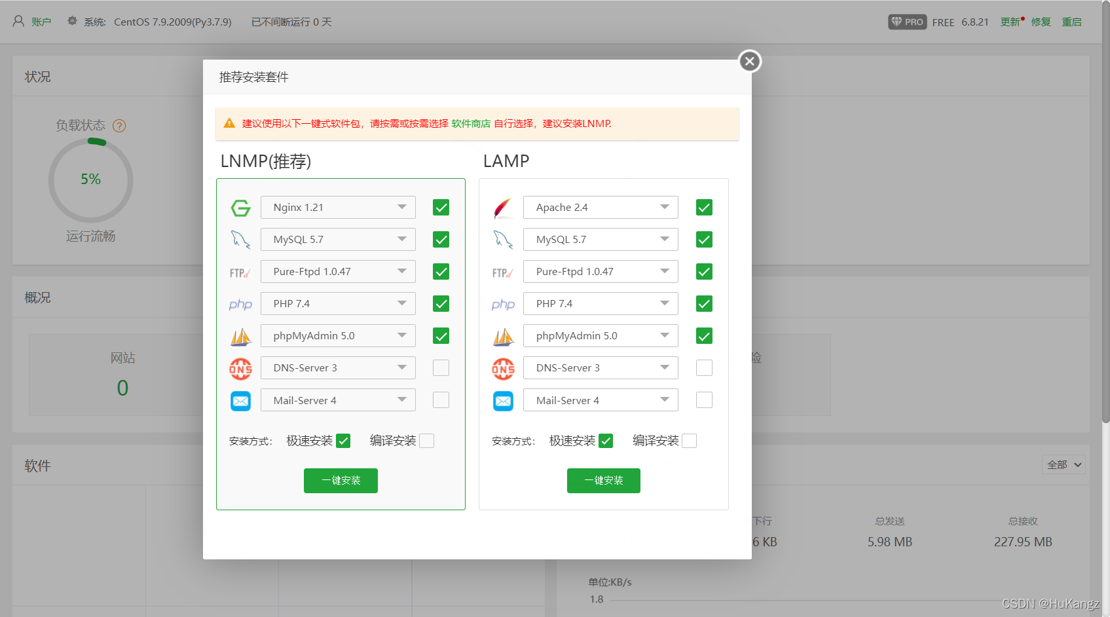This screenshot has height=617, width=1110.
Task: Click the 重启 link in header
Action: click(1072, 22)
